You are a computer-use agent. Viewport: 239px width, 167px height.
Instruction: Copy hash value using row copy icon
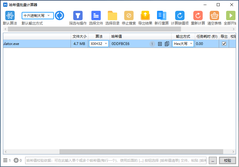(x=167, y=44)
